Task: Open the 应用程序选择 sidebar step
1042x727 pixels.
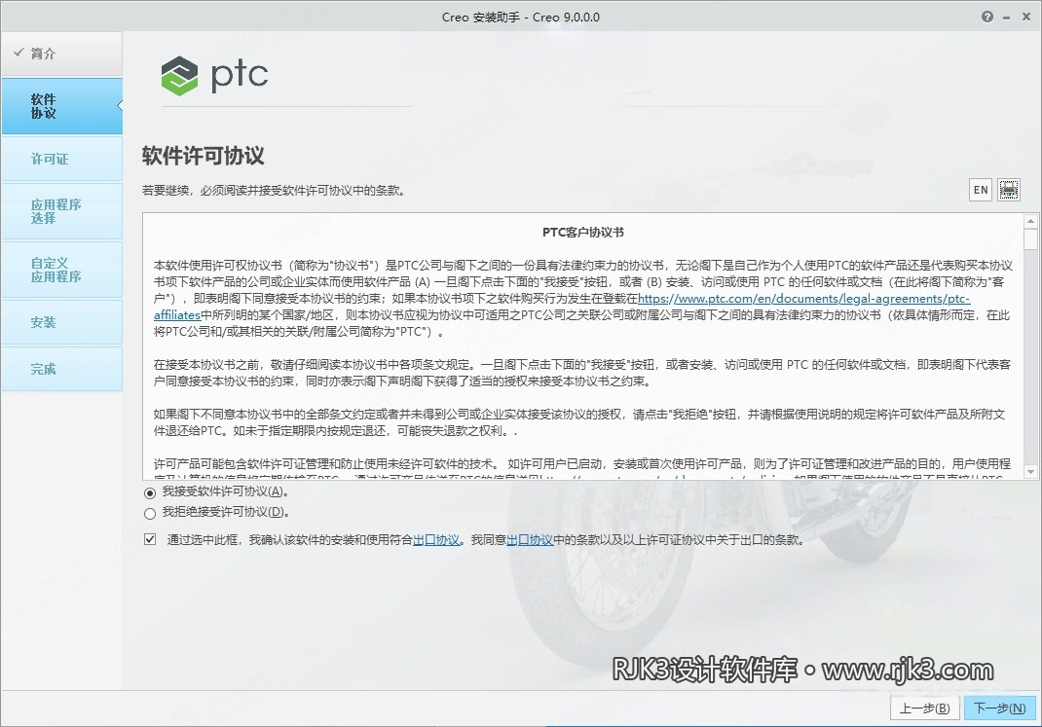Action: tap(61, 211)
